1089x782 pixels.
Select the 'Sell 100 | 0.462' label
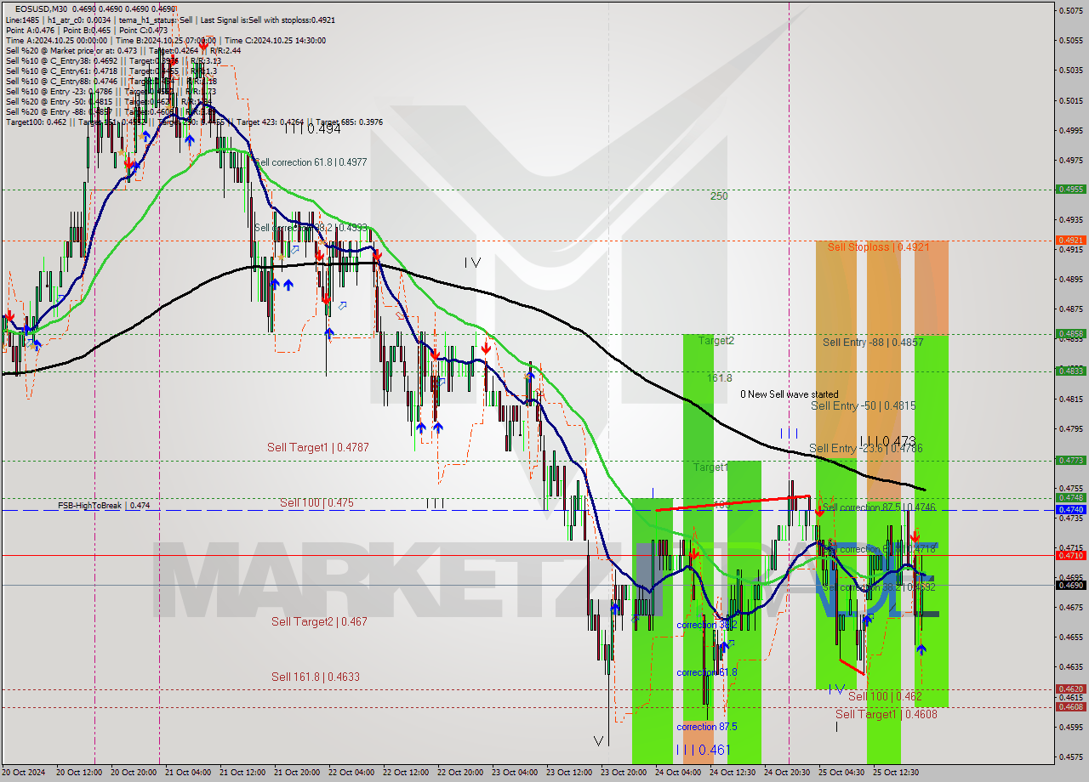[885, 696]
